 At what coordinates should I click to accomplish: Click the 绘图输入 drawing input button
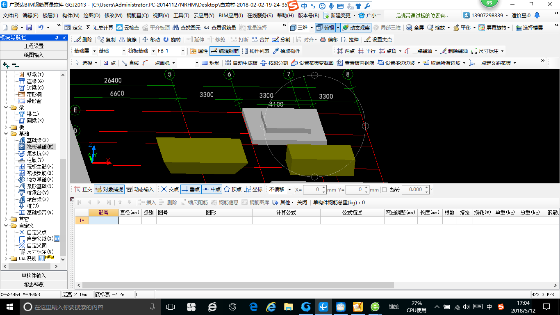click(x=34, y=55)
